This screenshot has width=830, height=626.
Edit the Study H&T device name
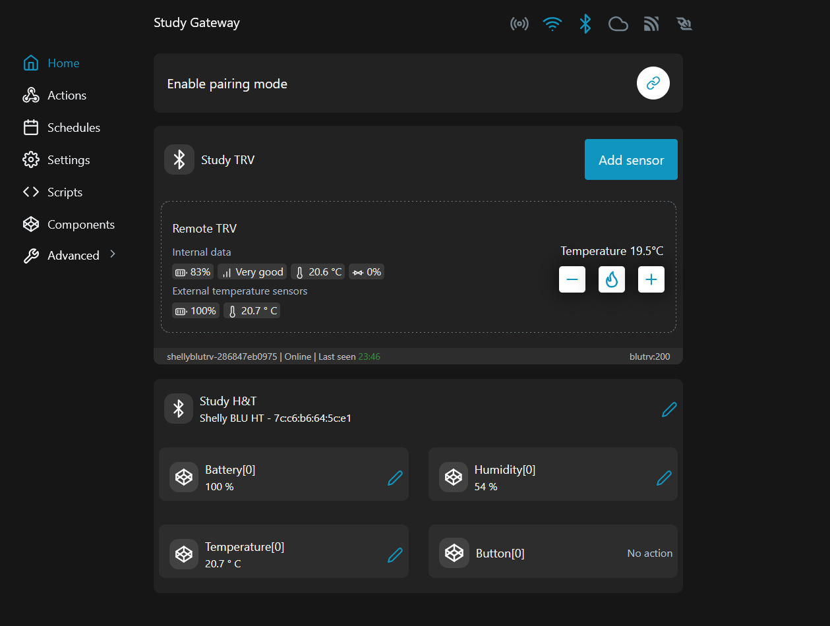668,410
